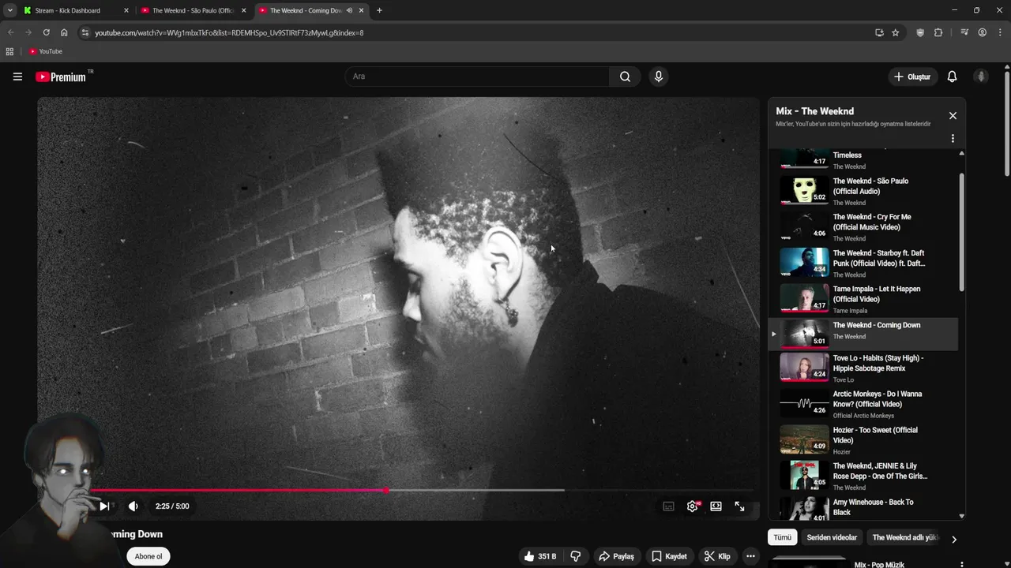Image resolution: width=1011 pixels, height=568 pixels.
Task: Open the browser media controls icon
Action: pyautogui.click(x=964, y=32)
